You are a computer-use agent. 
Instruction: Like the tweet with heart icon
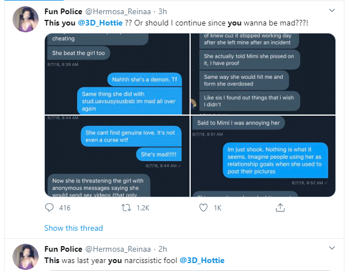click(203, 208)
